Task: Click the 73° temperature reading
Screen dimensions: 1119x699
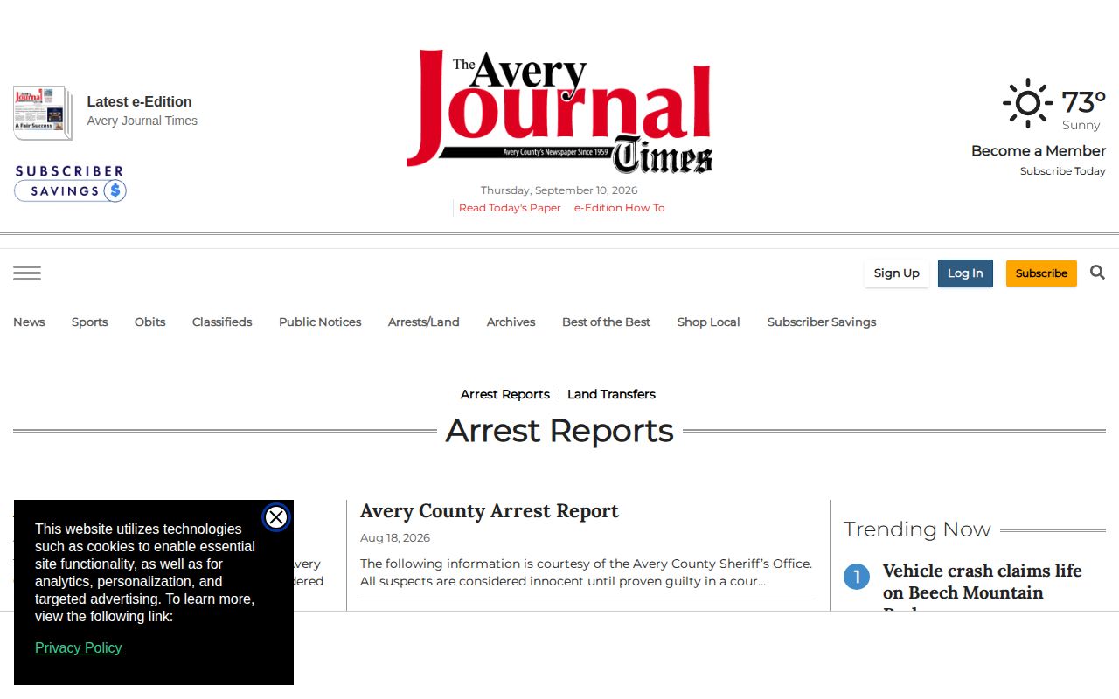Action: click(1083, 102)
